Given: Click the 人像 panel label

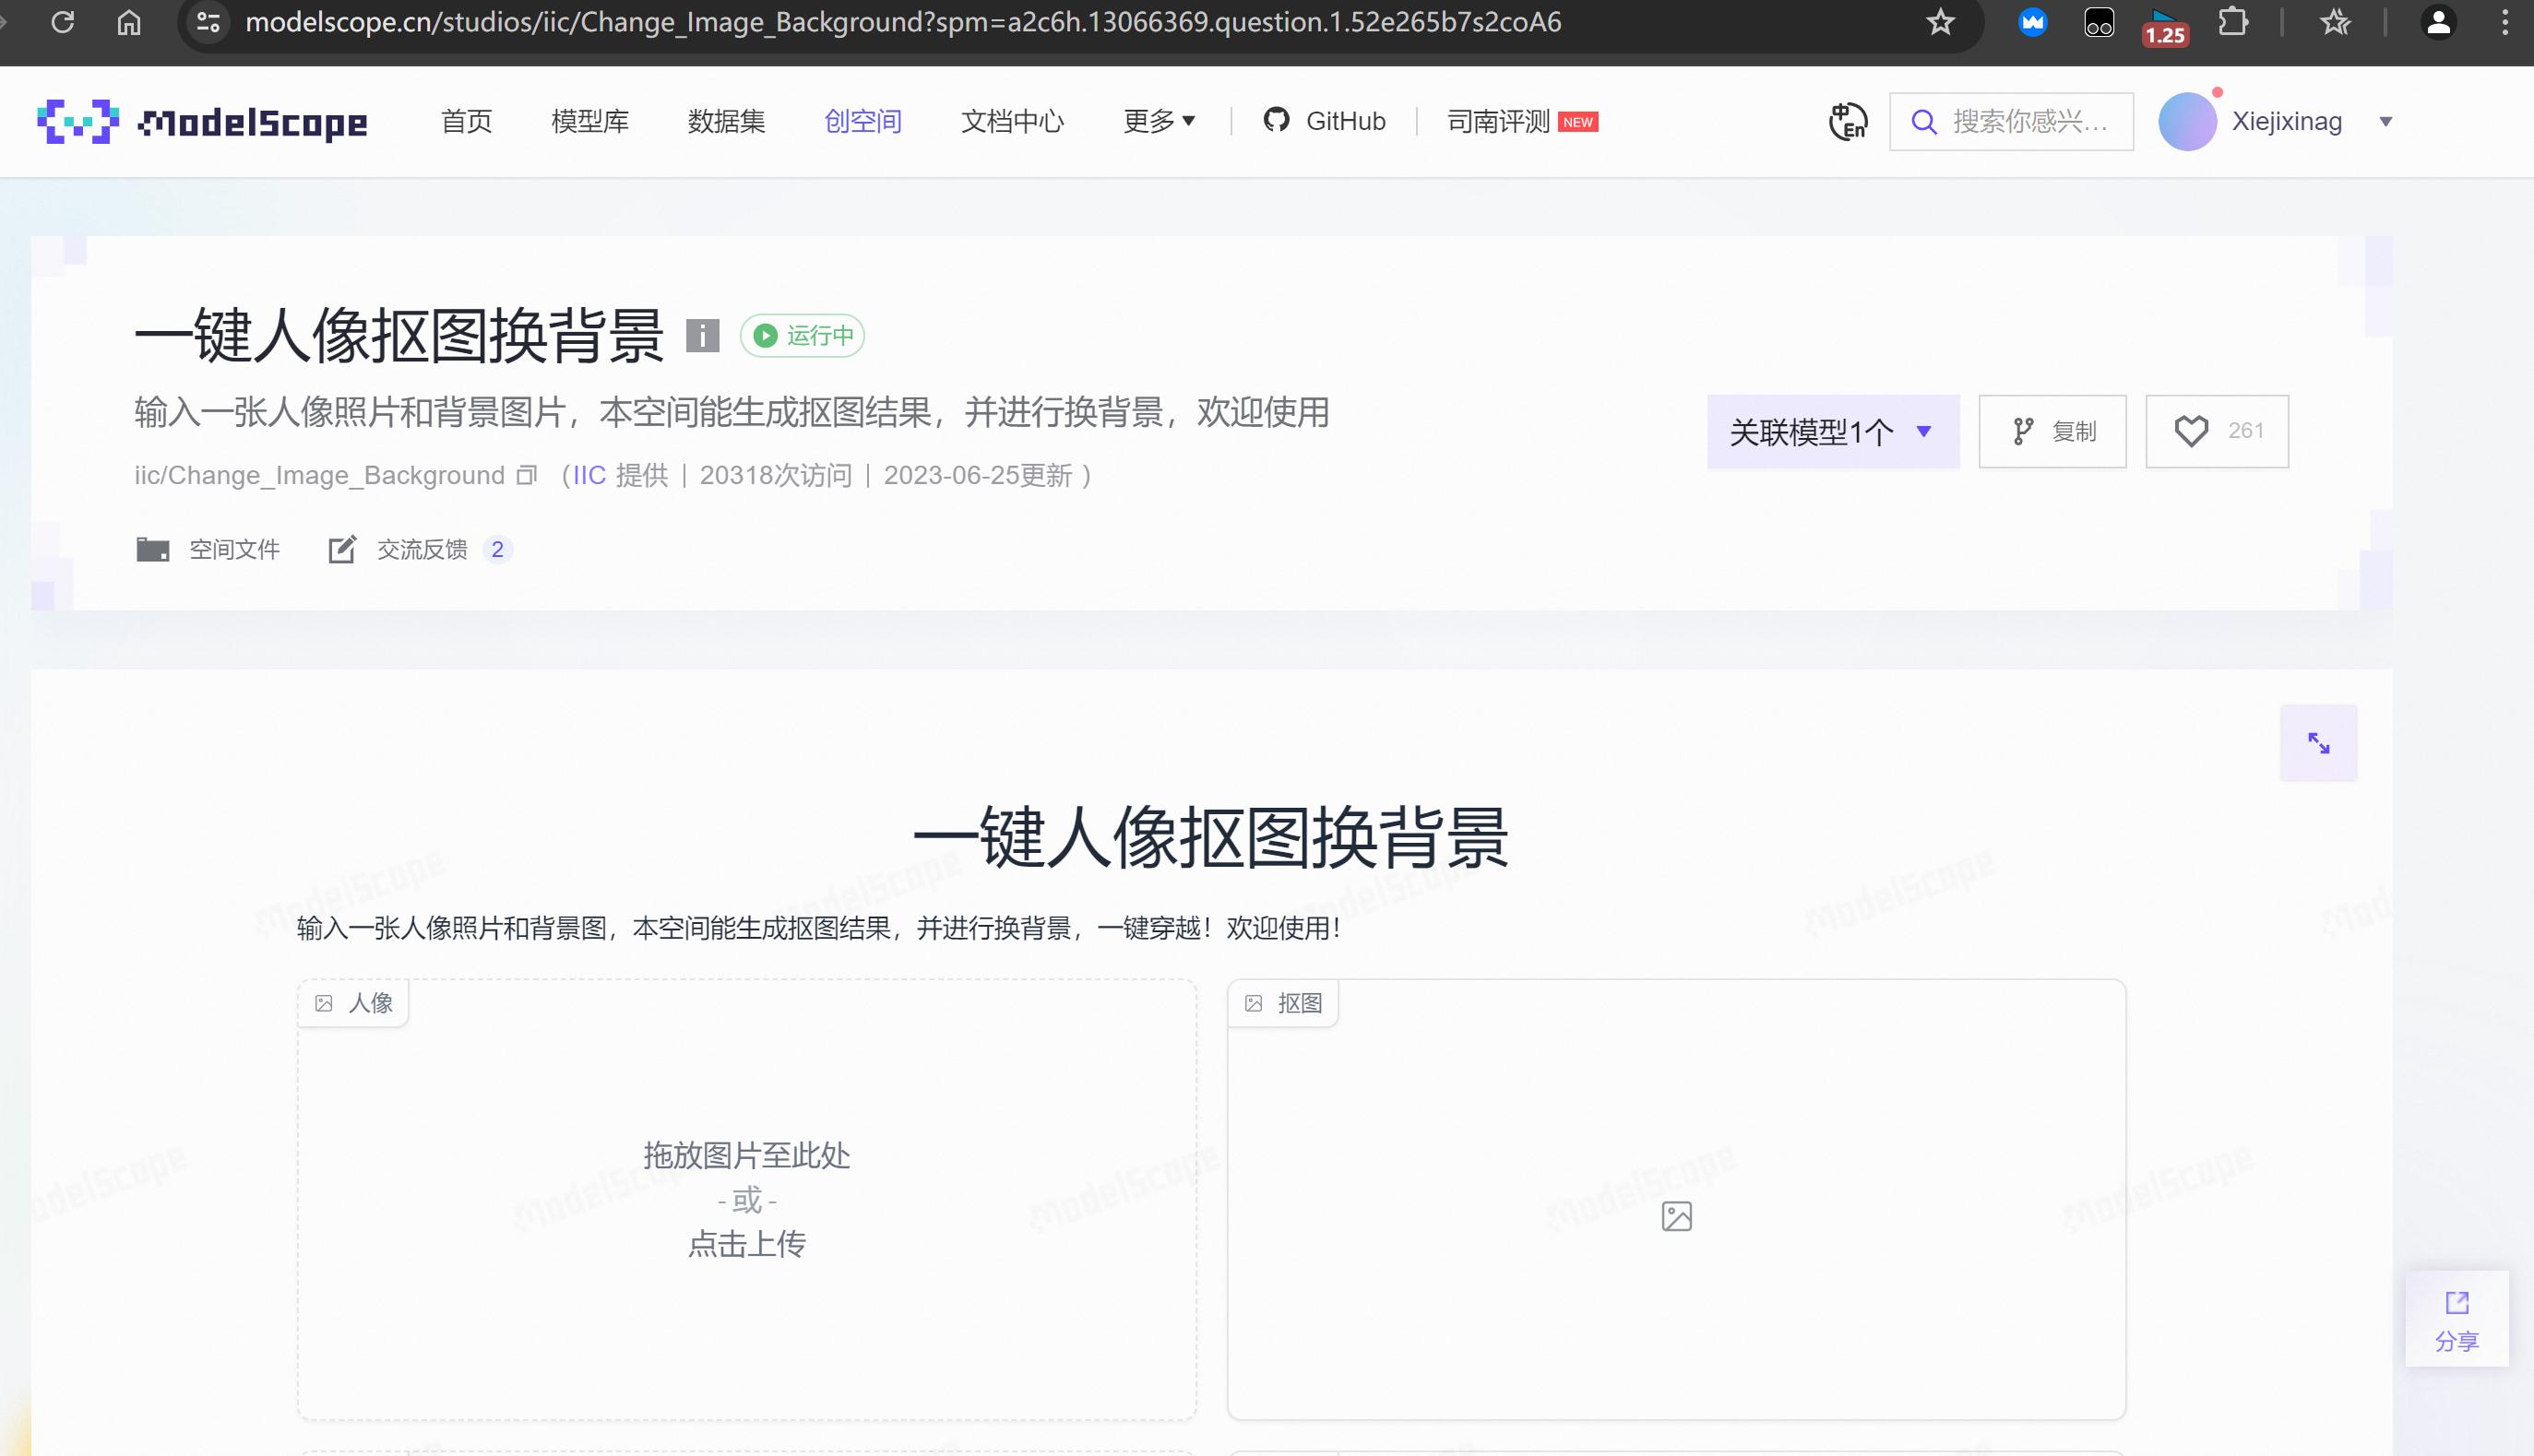Looking at the screenshot, I should [353, 1003].
